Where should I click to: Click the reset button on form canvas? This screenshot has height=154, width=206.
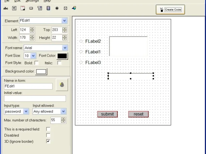point(139,114)
